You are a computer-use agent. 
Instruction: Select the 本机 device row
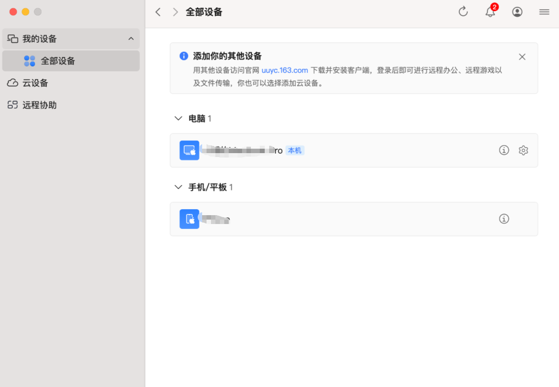(x=345, y=150)
